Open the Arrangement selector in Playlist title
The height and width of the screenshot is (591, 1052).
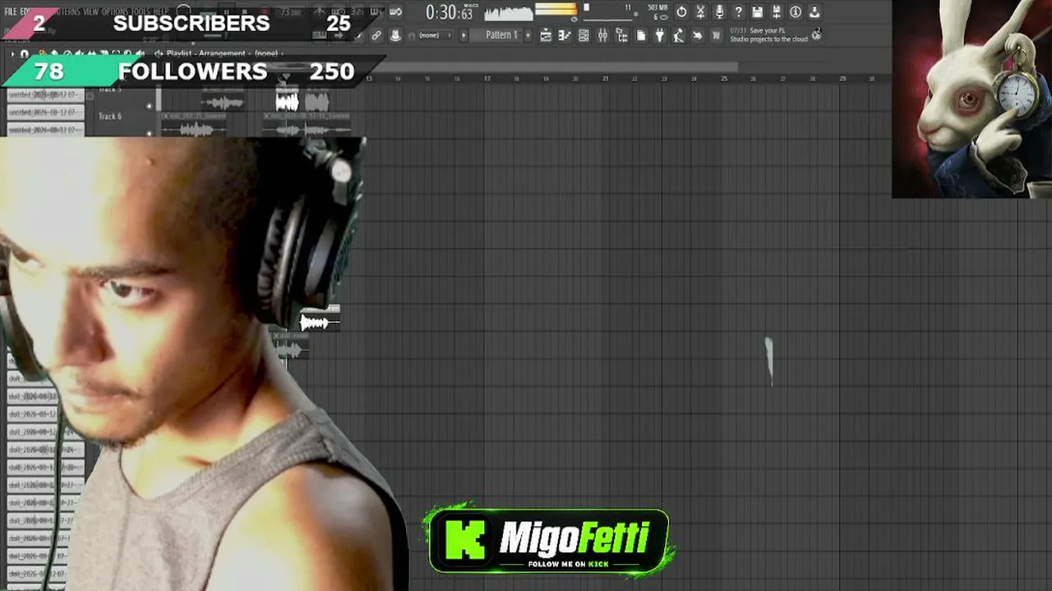(223, 53)
